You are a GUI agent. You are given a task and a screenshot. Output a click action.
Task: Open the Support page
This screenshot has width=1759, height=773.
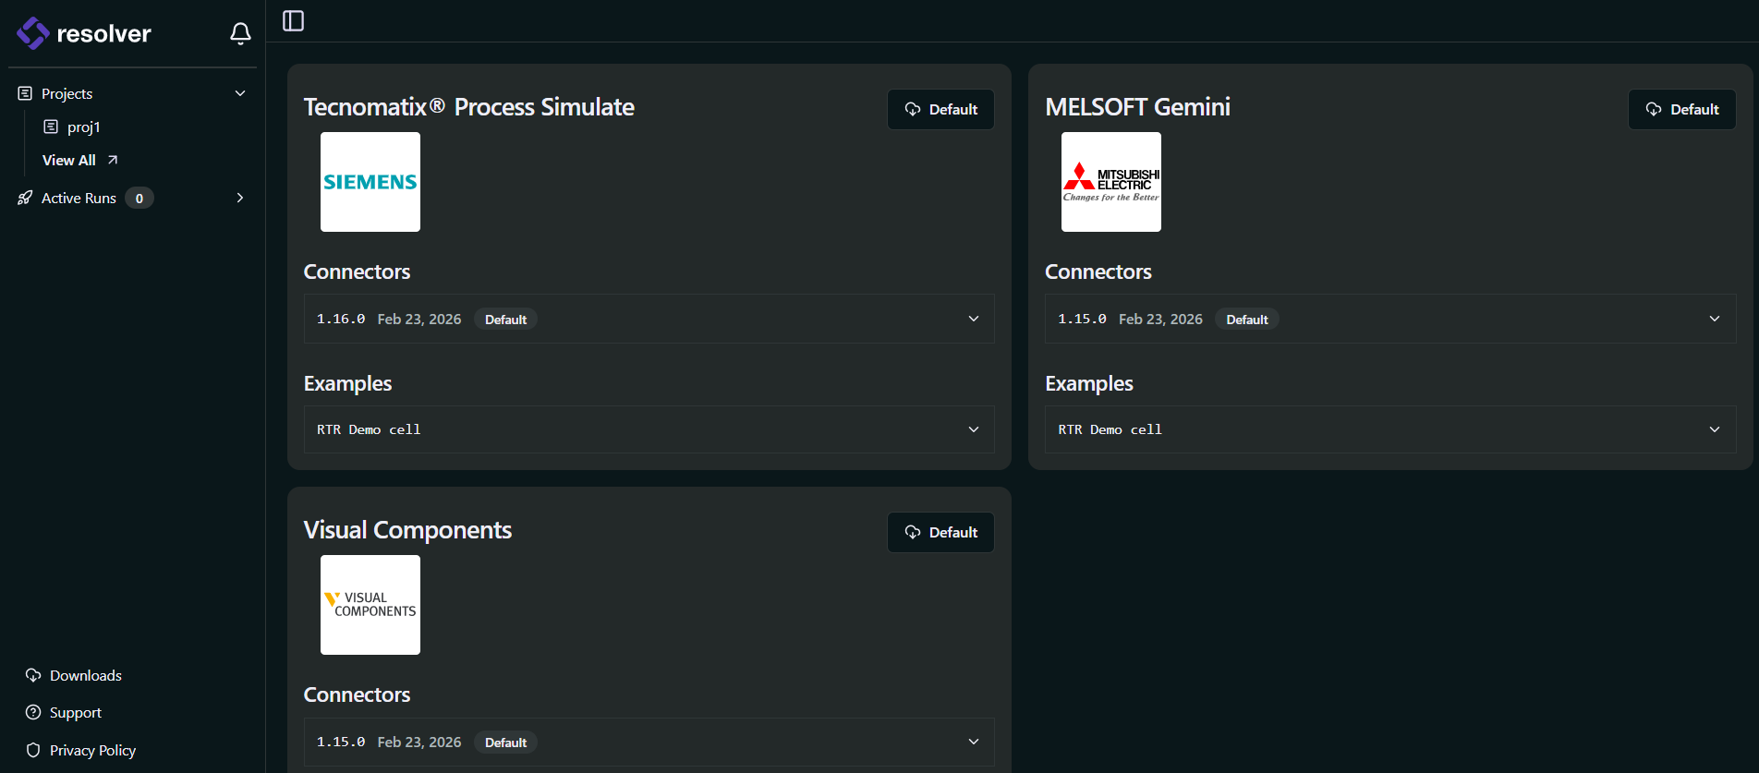coord(76,713)
